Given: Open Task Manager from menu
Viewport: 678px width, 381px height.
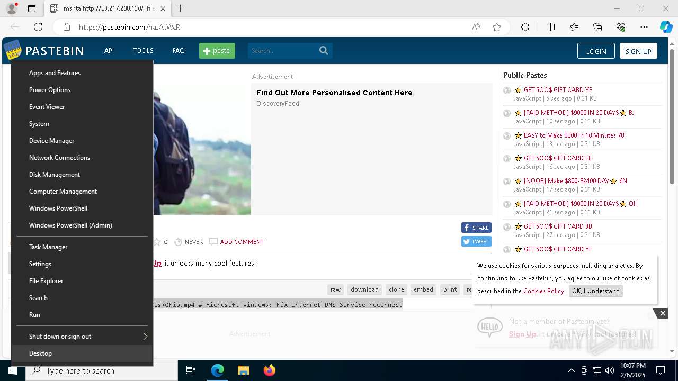Looking at the screenshot, I should tap(82, 247).
